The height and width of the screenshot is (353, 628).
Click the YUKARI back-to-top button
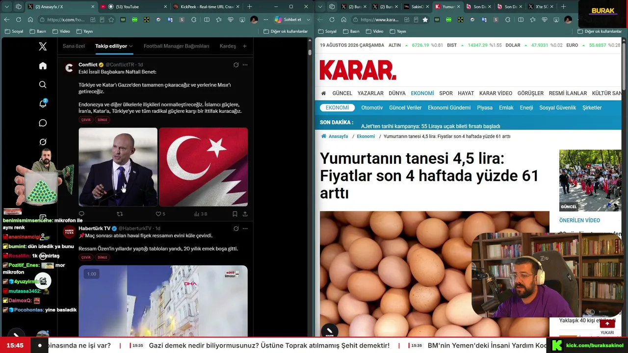[x=607, y=327]
